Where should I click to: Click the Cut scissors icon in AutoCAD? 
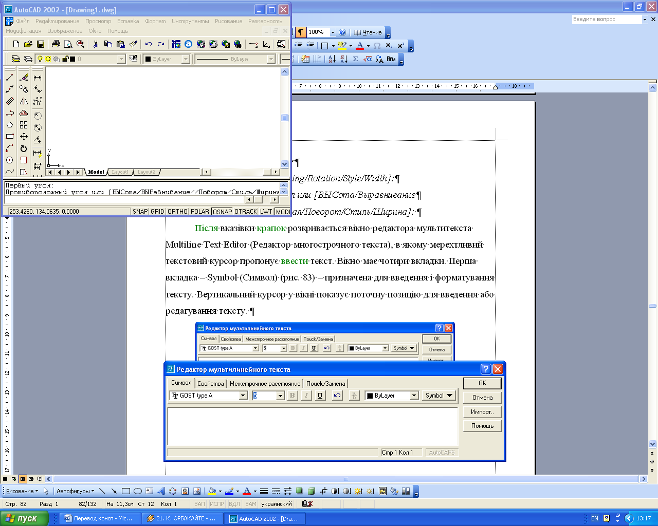point(96,44)
